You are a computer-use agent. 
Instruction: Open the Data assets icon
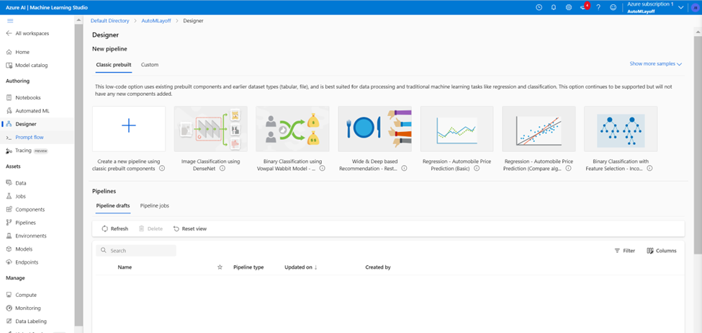click(x=9, y=183)
